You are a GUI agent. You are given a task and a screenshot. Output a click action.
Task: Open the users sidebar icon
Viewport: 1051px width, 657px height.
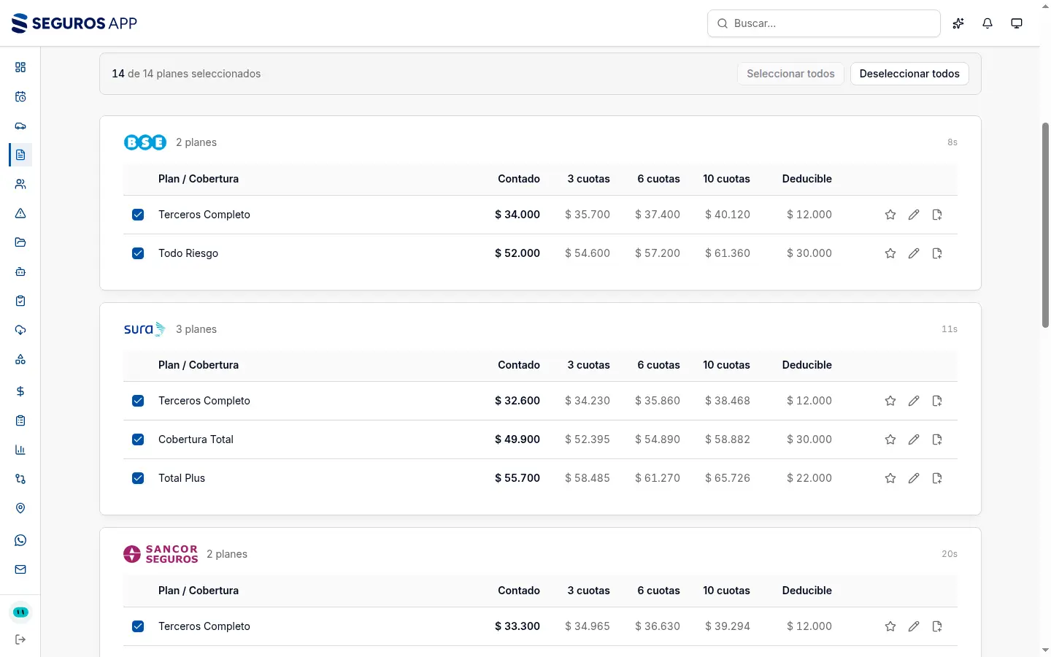click(20, 184)
